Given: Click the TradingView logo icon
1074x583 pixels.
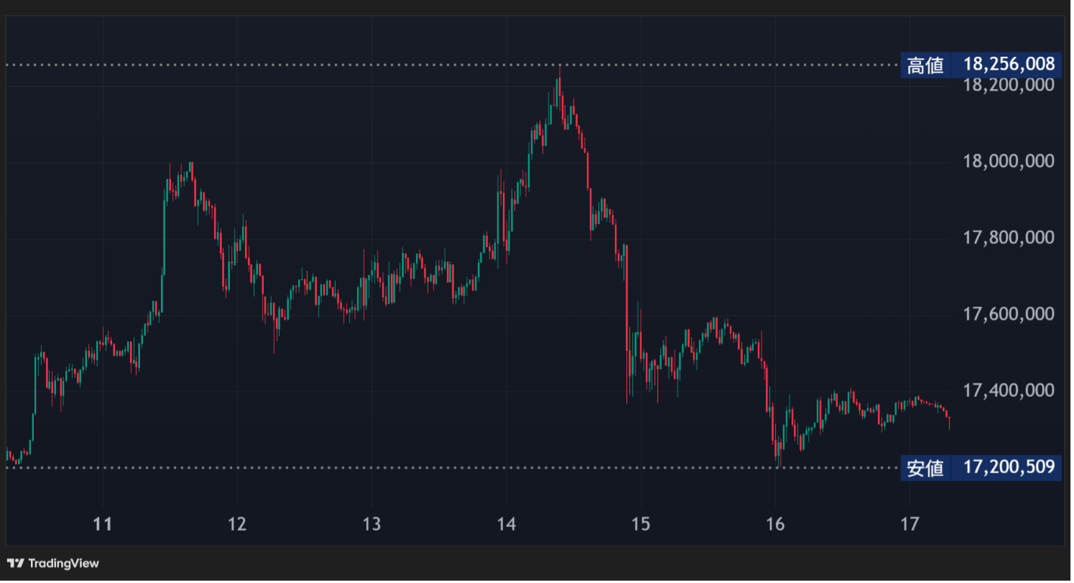Looking at the screenshot, I should tap(16, 564).
